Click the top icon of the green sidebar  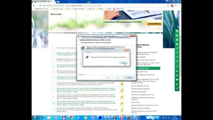177,31
